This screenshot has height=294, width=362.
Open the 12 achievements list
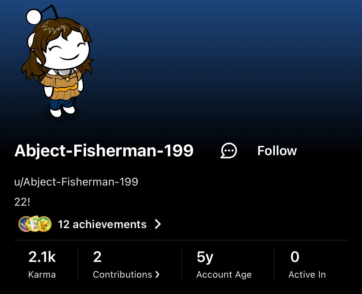(x=102, y=224)
